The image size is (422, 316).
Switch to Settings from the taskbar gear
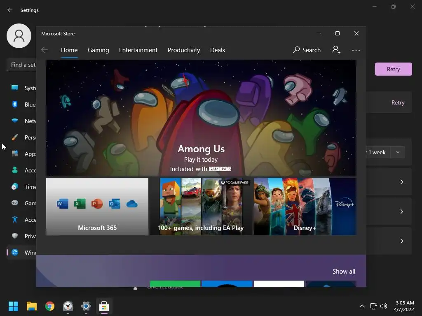[86, 306]
